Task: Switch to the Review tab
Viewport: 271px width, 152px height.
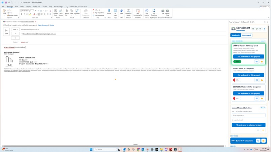Action: (45, 7)
